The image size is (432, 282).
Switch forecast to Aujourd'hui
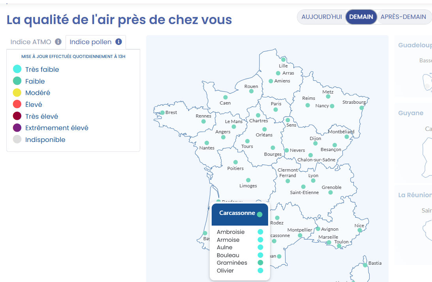[x=321, y=17]
